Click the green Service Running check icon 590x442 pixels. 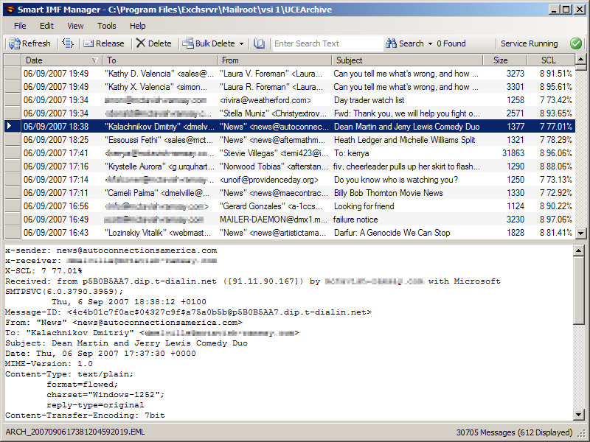coord(576,43)
